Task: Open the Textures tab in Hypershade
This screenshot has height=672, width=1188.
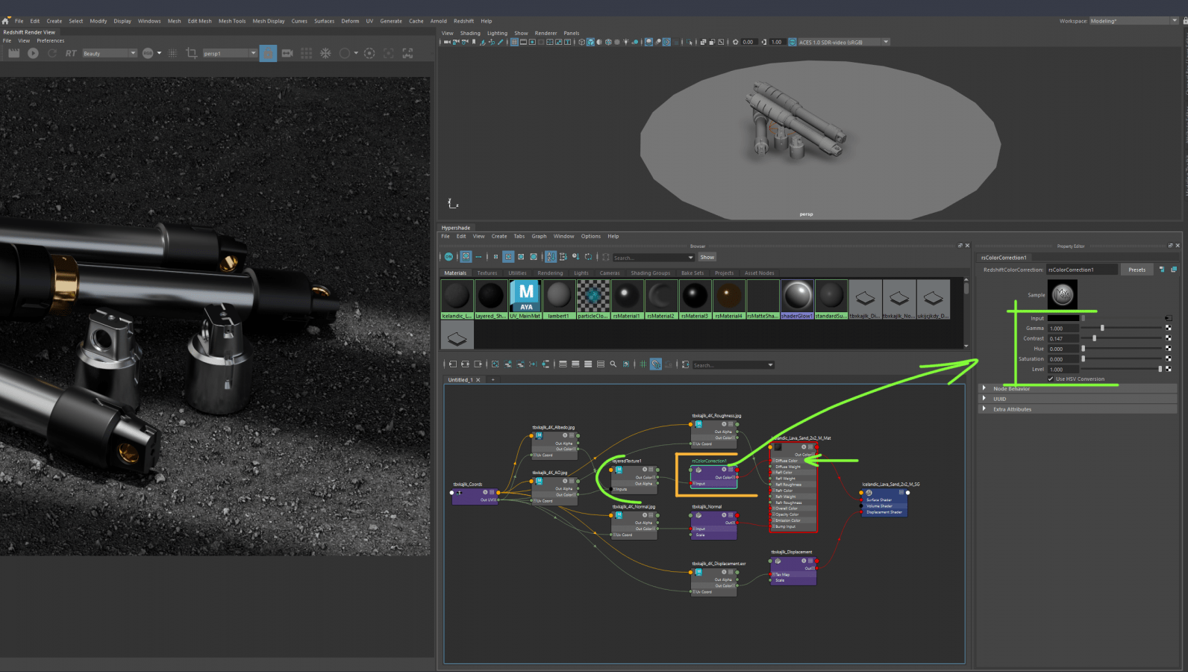Action: (487, 273)
